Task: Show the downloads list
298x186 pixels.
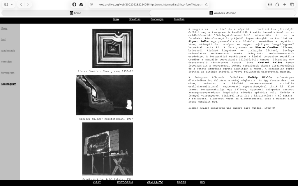Action: tap(270, 4)
